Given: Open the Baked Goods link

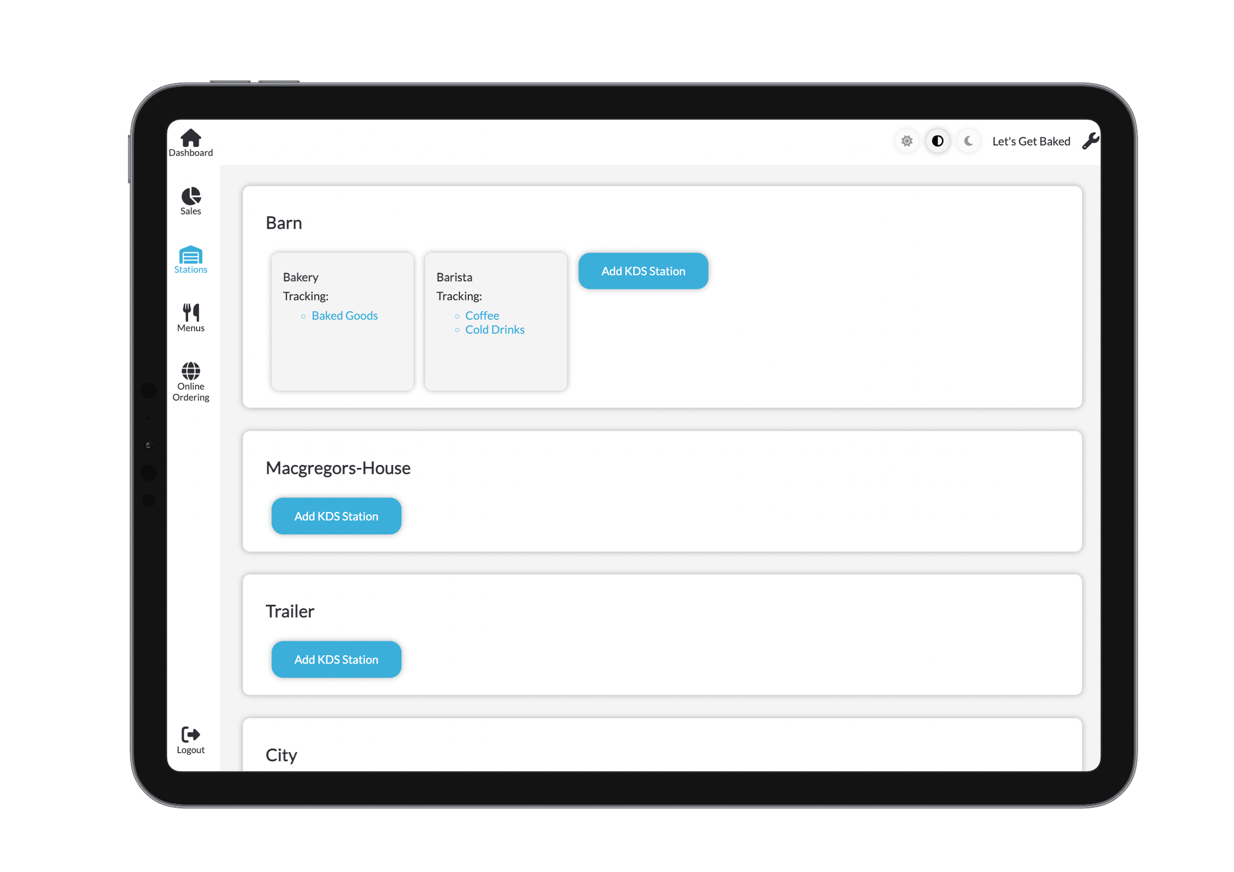Looking at the screenshot, I should [344, 316].
